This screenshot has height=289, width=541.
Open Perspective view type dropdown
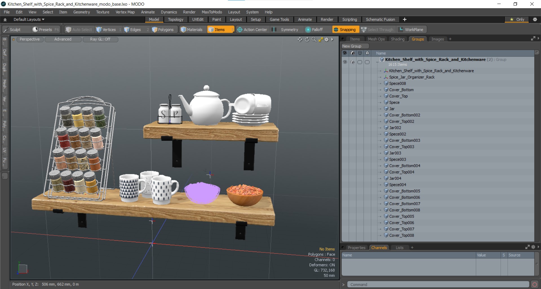point(30,39)
